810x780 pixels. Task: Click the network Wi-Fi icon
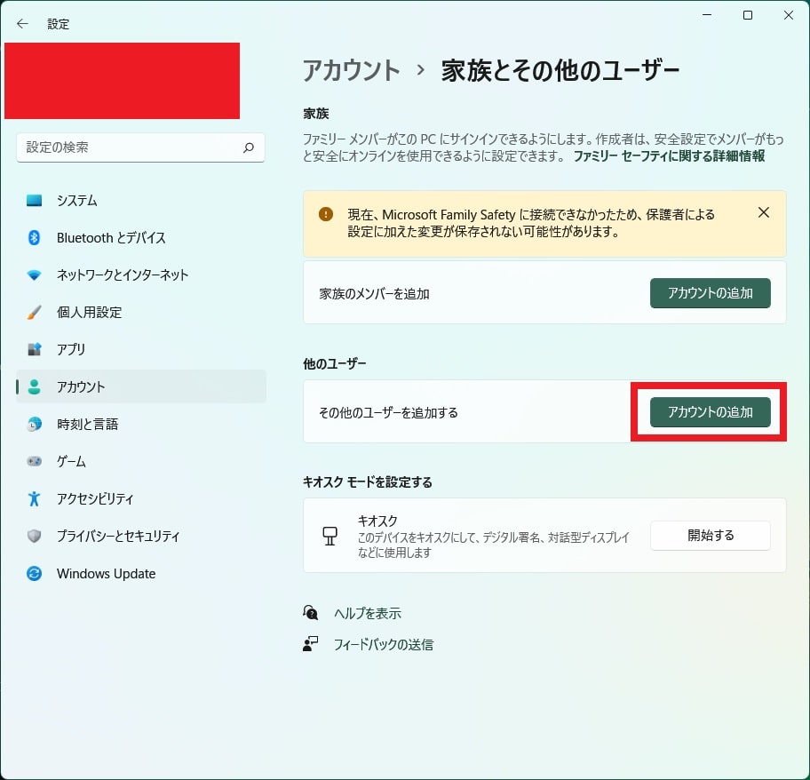point(34,275)
